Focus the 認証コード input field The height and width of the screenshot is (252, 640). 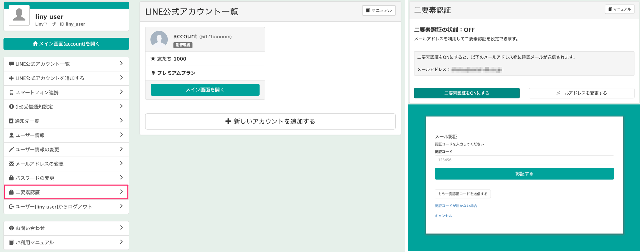(524, 160)
